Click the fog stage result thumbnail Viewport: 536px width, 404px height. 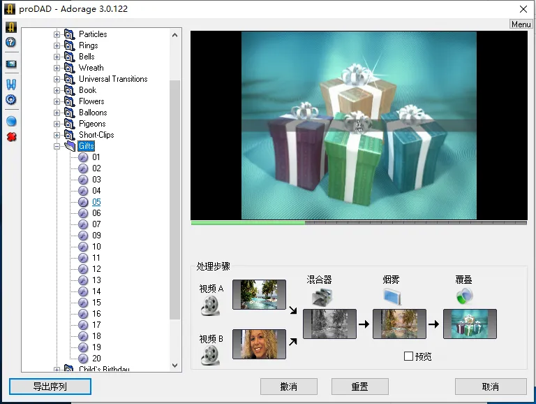tap(399, 324)
